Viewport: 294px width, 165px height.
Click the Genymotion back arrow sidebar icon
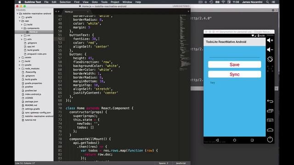tap(270, 101)
